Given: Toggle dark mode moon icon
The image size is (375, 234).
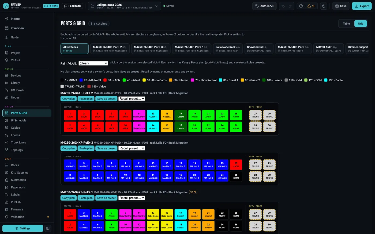Looking at the screenshot, I should click(324, 6).
